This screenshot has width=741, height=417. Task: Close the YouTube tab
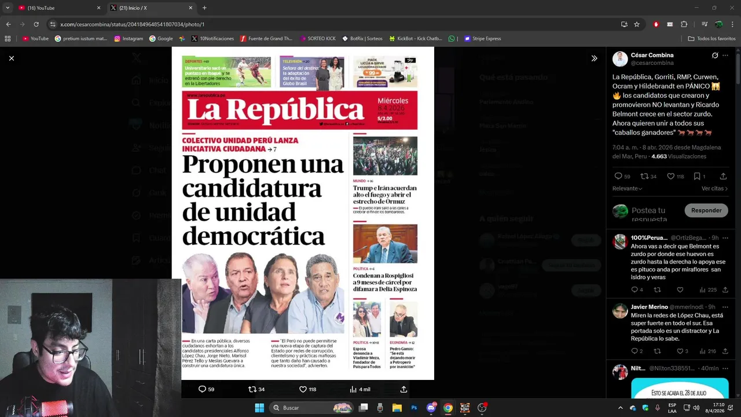(x=98, y=8)
